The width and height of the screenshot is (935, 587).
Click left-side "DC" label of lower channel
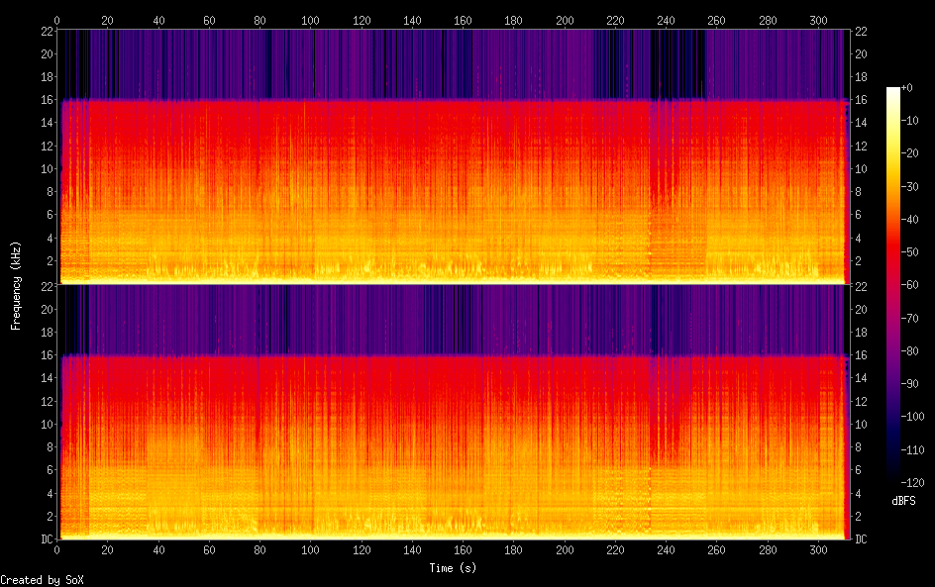(x=48, y=539)
